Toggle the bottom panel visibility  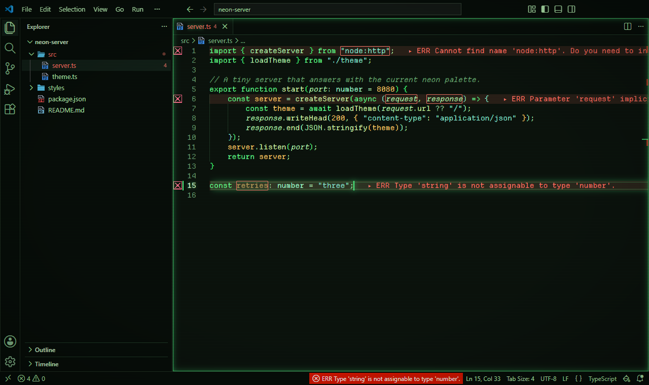click(558, 9)
